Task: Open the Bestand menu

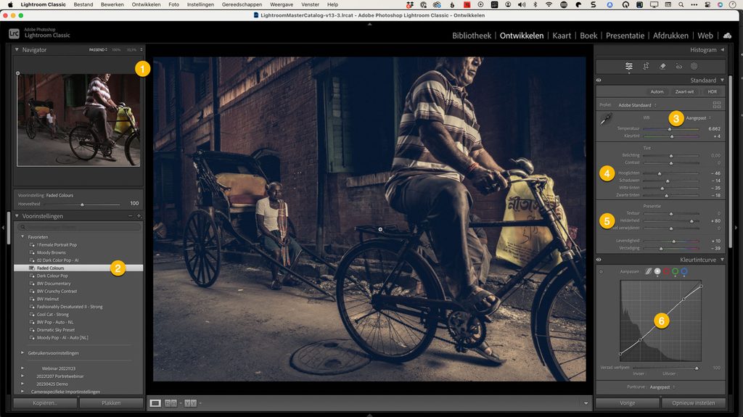Action: click(x=83, y=4)
